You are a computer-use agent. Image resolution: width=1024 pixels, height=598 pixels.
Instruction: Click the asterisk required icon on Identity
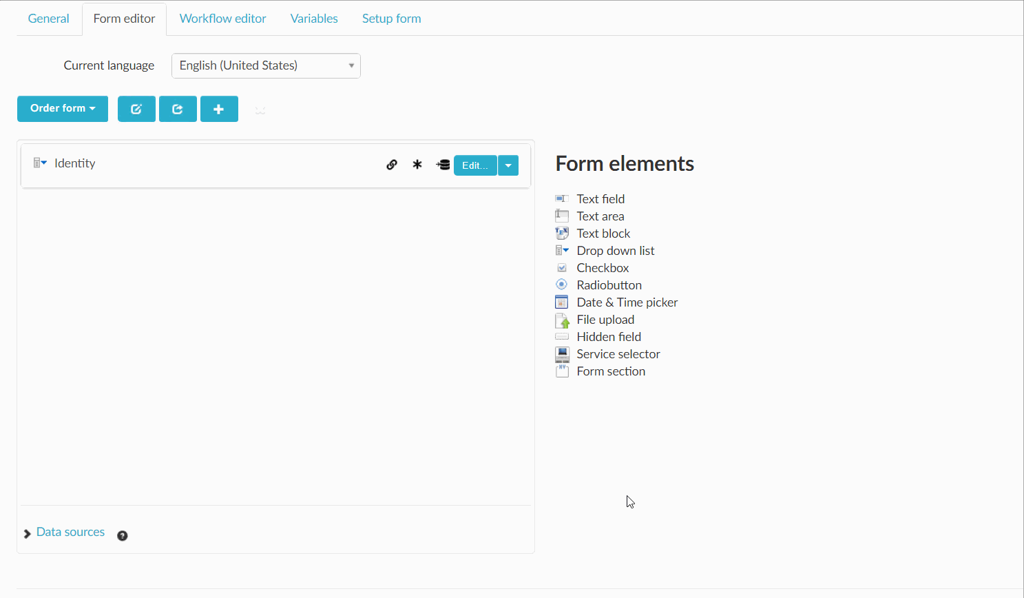[x=417, y=165]
